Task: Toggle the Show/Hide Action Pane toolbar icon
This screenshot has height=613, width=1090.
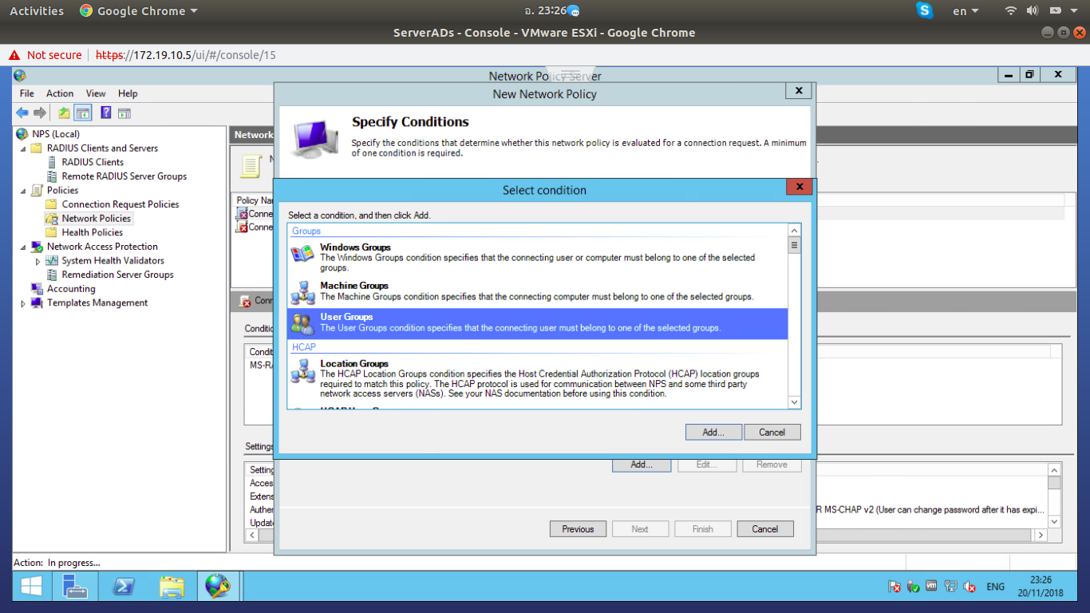Action: click(124, 113)
